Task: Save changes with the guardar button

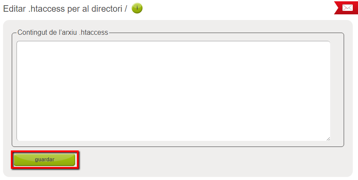Action: 44,160
